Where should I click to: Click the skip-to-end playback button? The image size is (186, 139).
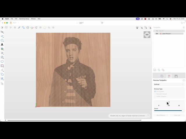tap(169, 105)
